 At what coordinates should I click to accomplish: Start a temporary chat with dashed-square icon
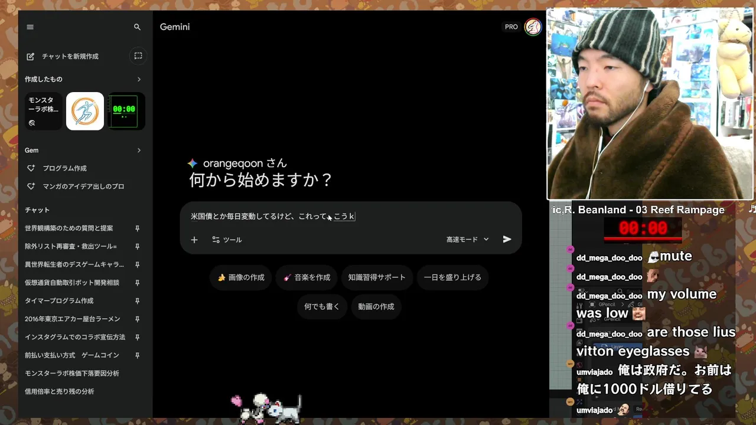pyautogui.click(x=138, y=56)
